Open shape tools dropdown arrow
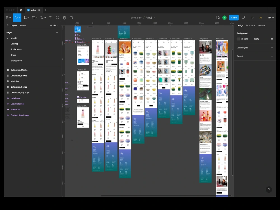Screen dimensions: 280x210 point(37,18)
